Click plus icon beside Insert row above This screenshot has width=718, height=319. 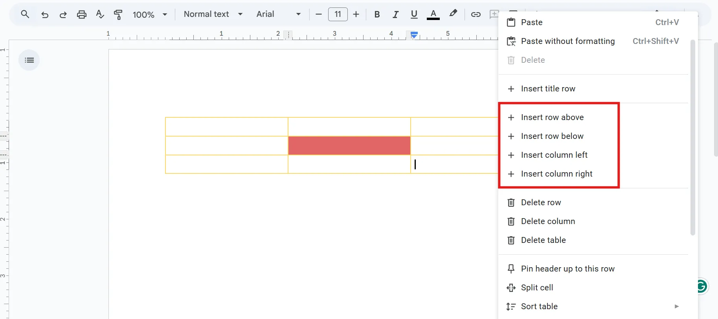511,117
